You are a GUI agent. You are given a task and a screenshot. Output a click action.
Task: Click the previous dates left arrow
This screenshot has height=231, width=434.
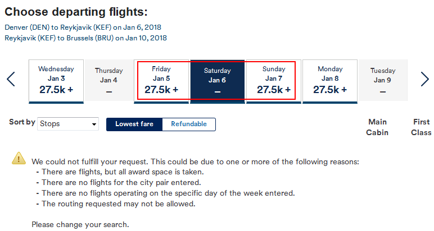[x=11, y=79]
